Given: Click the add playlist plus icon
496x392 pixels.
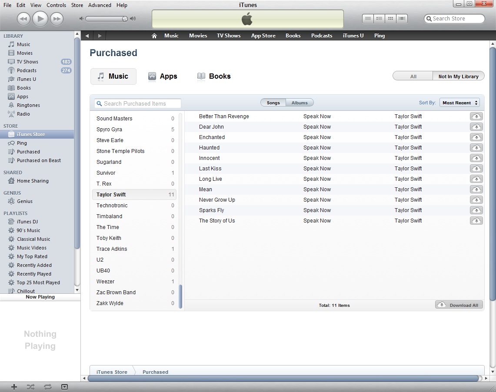Looking at the screenshot, I should pos(14,387).
